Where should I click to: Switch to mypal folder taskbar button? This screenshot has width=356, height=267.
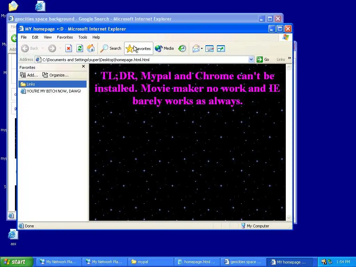(x=150, y=262)
